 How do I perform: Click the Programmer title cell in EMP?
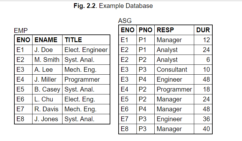point(86,79)
